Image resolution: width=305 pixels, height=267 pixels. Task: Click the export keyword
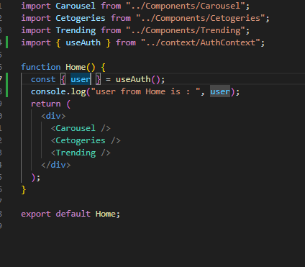point(36,214)
